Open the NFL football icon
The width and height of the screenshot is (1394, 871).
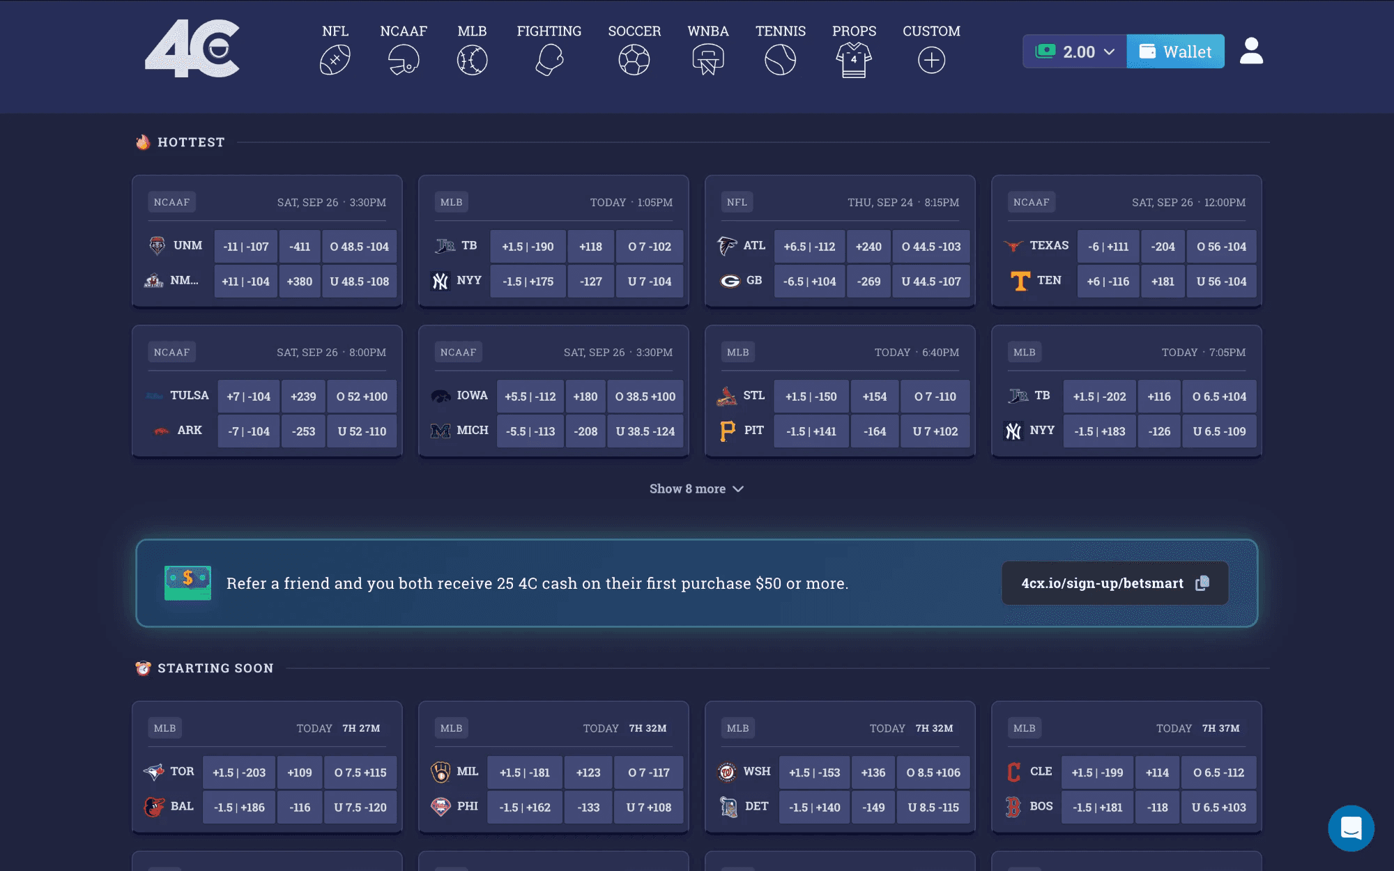(335, 60)
